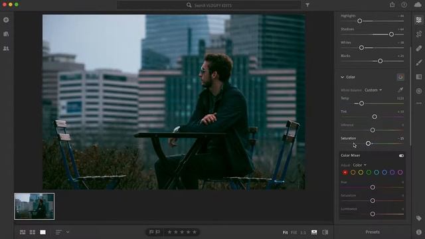The width and height of the screenshot is (425, 239).
Task: Click 1:1 zoom option
Action: (x=303, y=232)
